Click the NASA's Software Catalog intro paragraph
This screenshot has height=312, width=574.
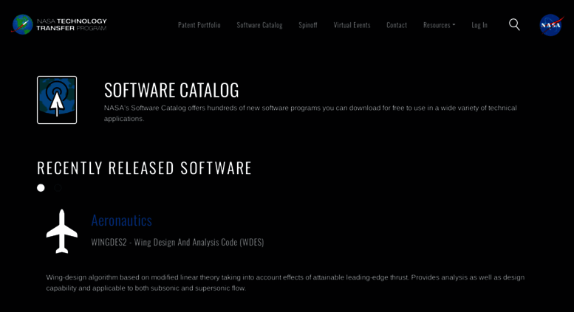310,114
